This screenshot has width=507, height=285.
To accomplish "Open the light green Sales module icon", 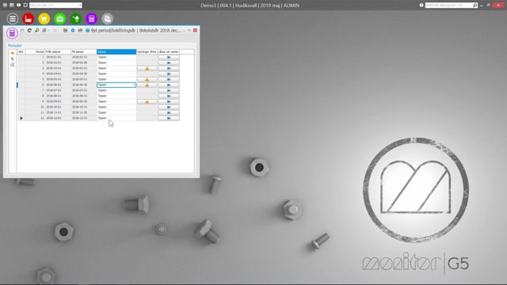I will [x=60, y=19].
